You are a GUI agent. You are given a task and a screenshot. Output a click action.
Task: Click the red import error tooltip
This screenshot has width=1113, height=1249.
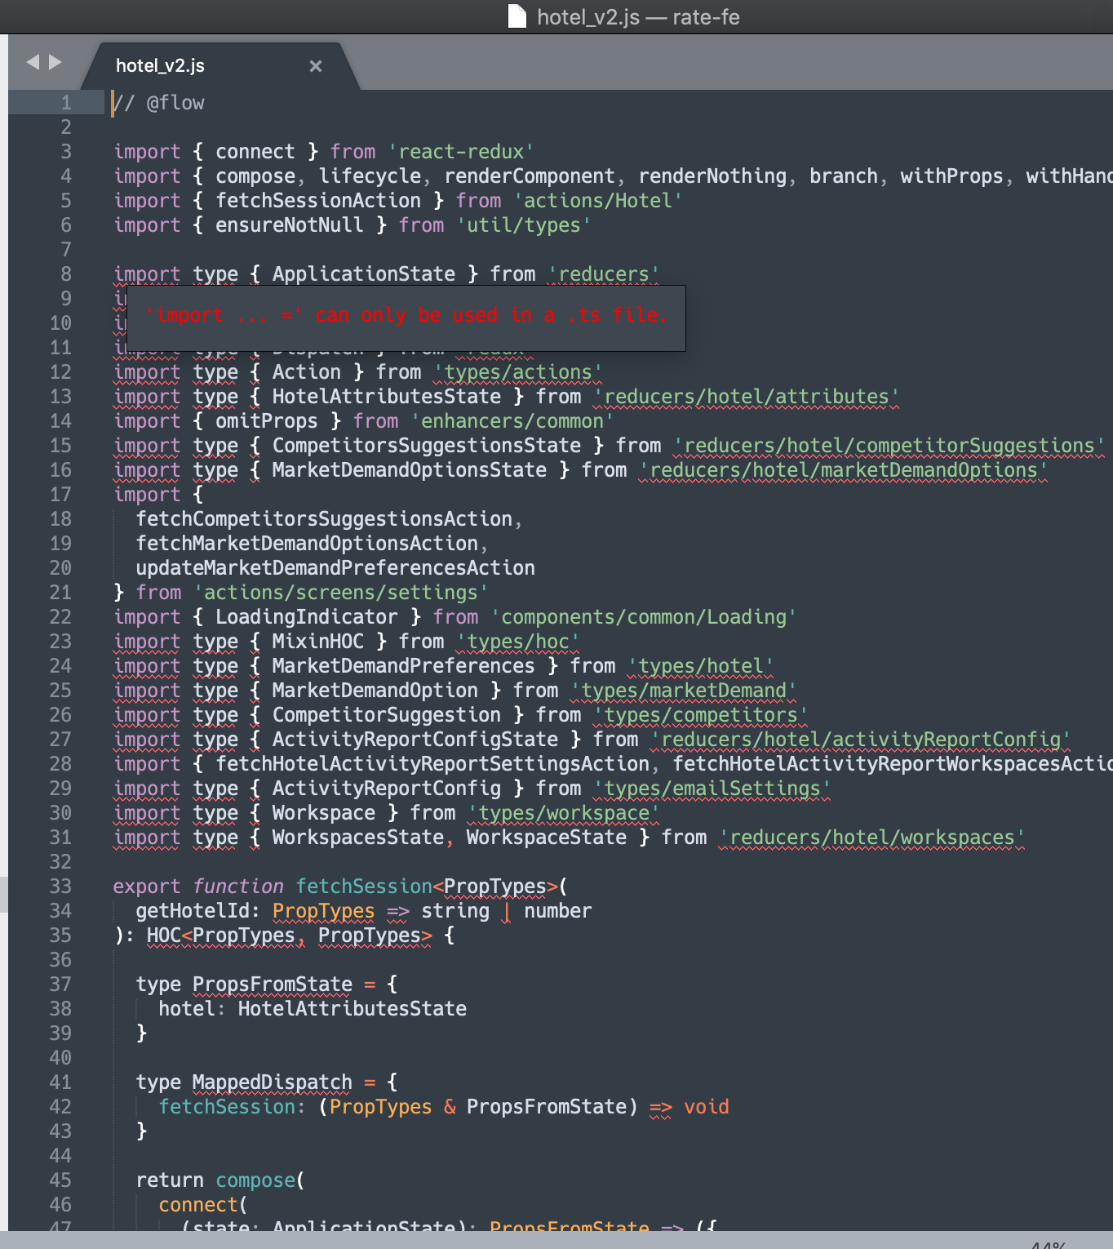406,316
